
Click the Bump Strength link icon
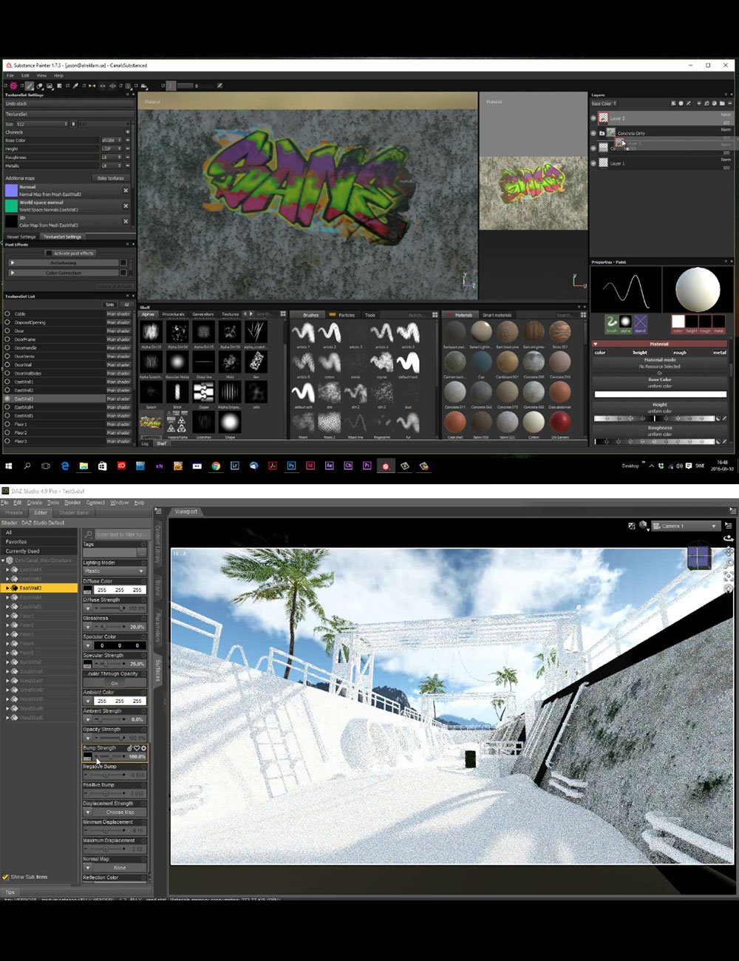click(x=130, y=748)
